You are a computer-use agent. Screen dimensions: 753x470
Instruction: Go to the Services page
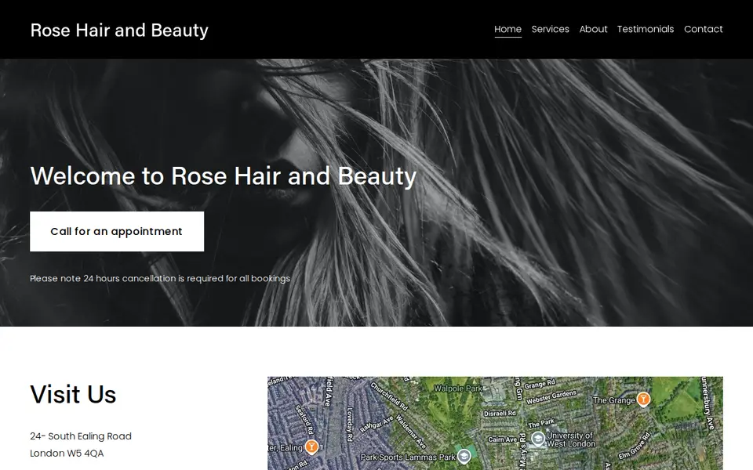(550, 29)
